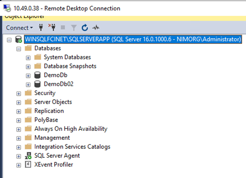This screenshot has width=246, height=178.
Task: Select XEvent Profiler text
Action: (x=54, y=165)
